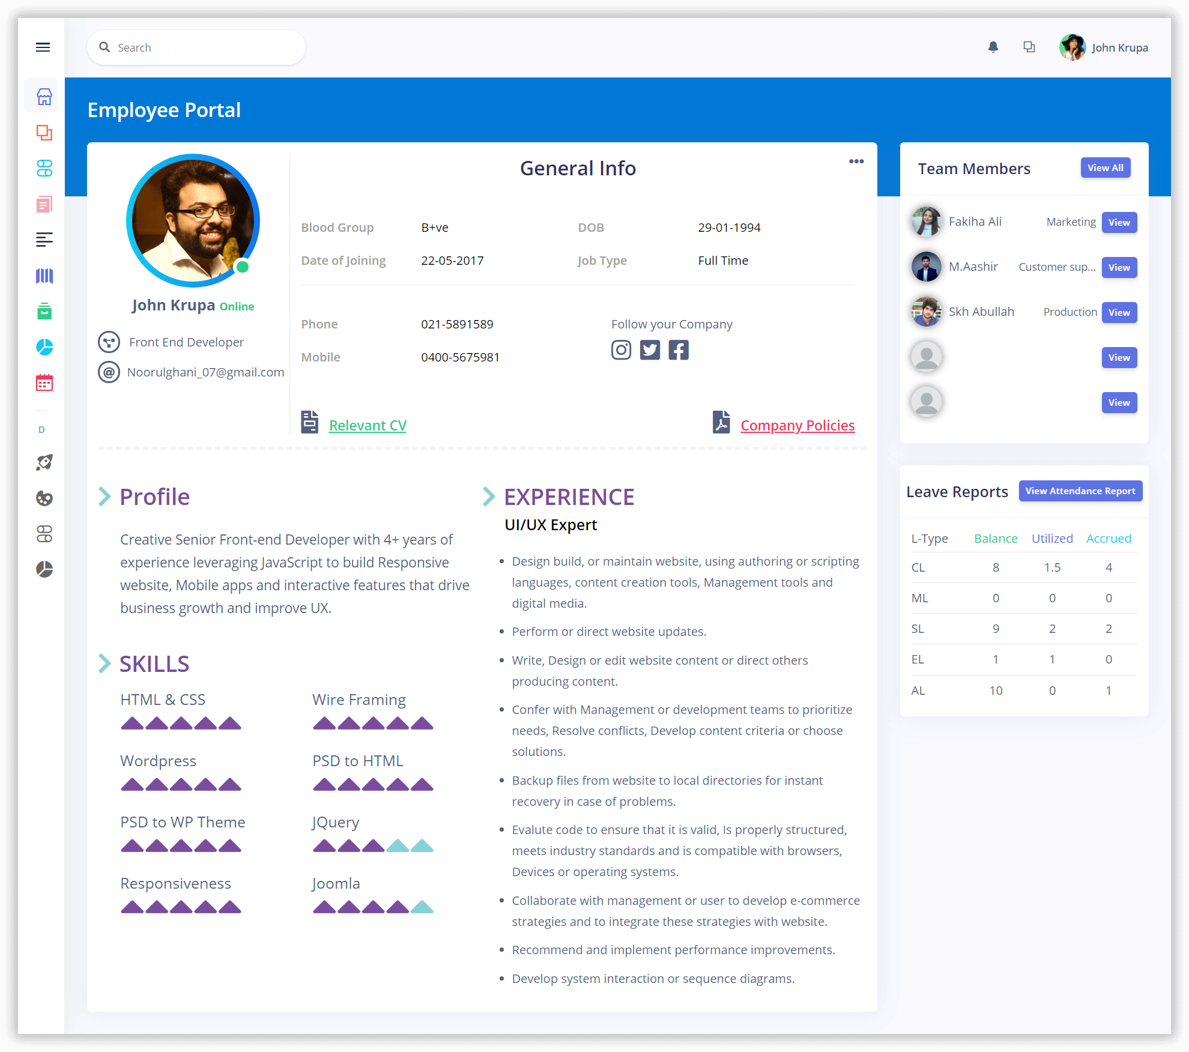The image size is (1189, 1052).
Task: Click John Krupa's large profile photo
Action: tap(193, 220)
